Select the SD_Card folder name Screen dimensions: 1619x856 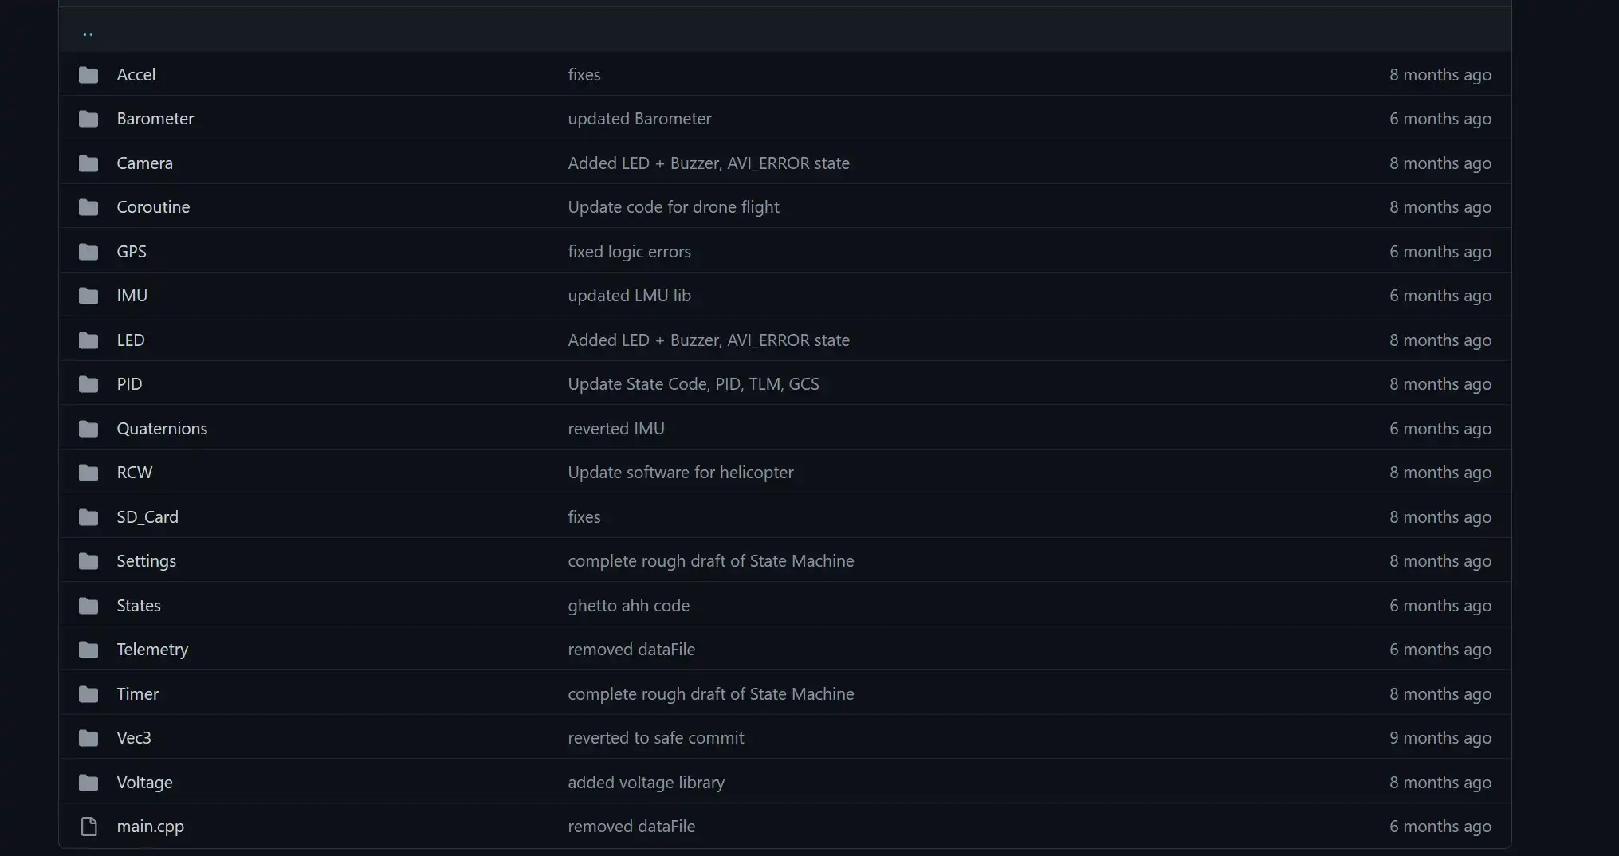(x=147, y=517)
